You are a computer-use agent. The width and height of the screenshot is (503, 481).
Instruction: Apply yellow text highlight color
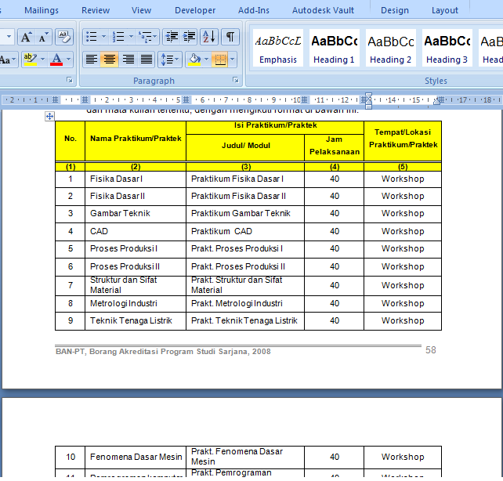coord(31,60)
